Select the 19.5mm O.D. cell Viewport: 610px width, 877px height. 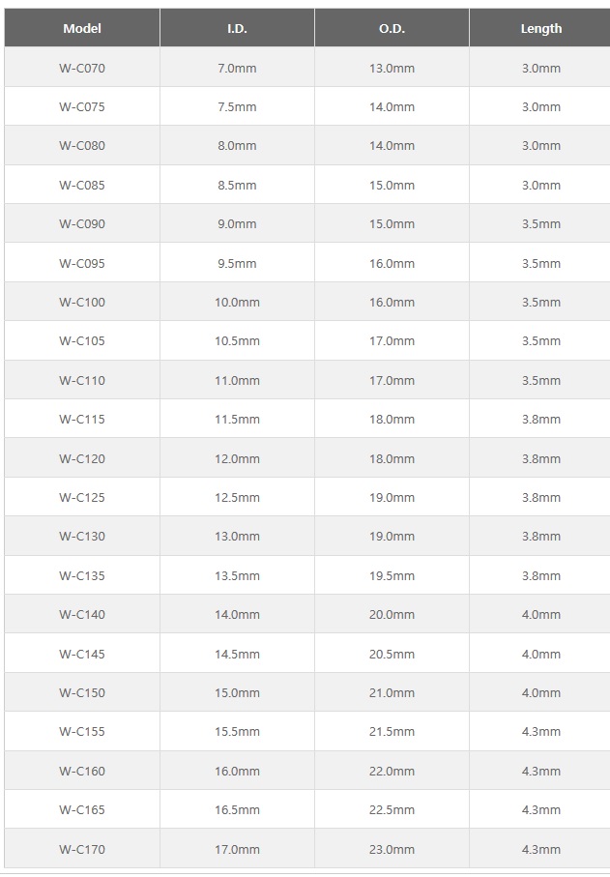pyautogui.click(x=392, y=575)
